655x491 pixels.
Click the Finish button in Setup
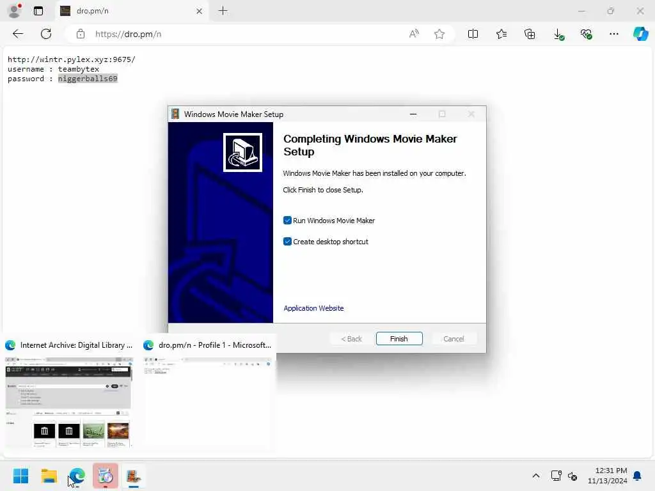pyautogui.click(x=399, y=339)
